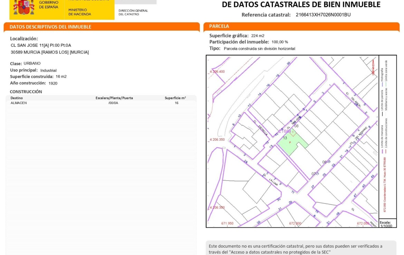
Task: Click the 'Dirección General del Catastro' label
Action: tap(133, 12)
